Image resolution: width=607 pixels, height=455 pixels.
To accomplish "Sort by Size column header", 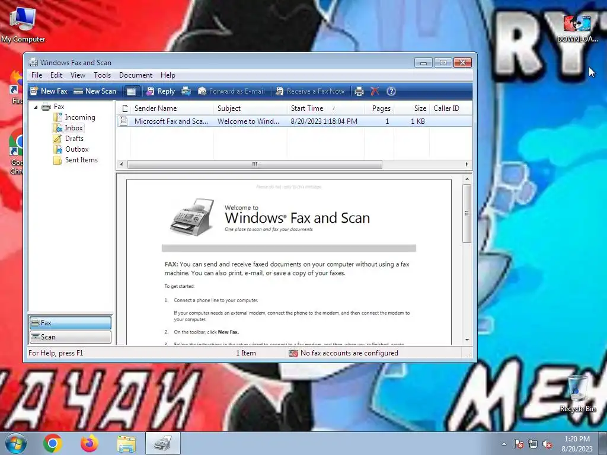I will tap(412, 108).
